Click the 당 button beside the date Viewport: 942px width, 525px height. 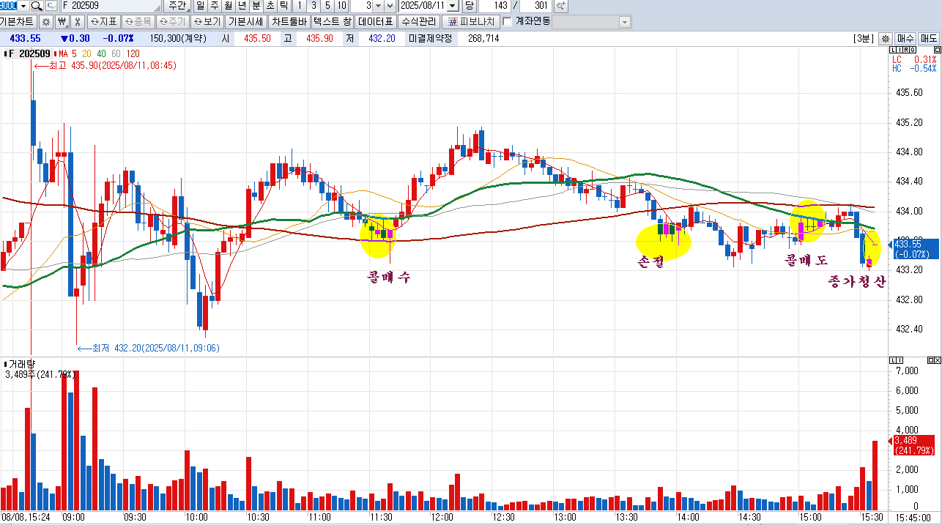(x=469, y=6)
